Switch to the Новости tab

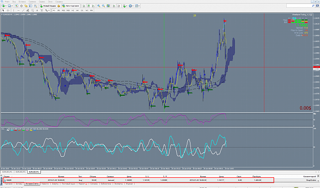[x=45, y=184]
